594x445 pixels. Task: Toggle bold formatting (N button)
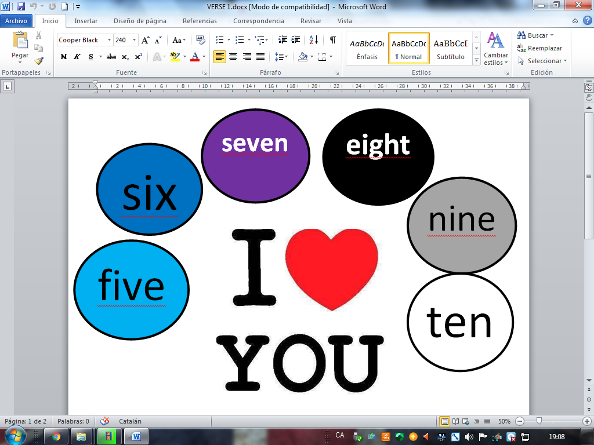click(x=64, y=57)
